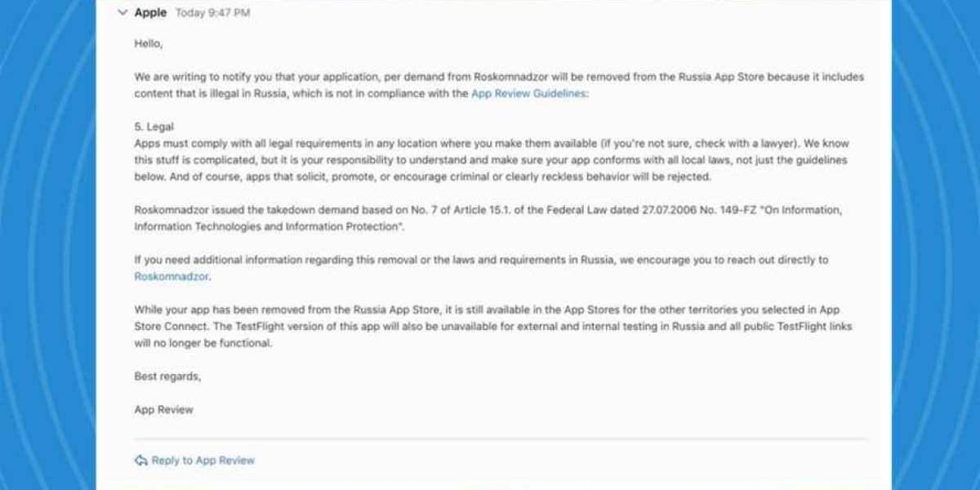Click the Today 9:47 PM timestamp
This screenshot has height=490, width=980.
click(212, 13)
